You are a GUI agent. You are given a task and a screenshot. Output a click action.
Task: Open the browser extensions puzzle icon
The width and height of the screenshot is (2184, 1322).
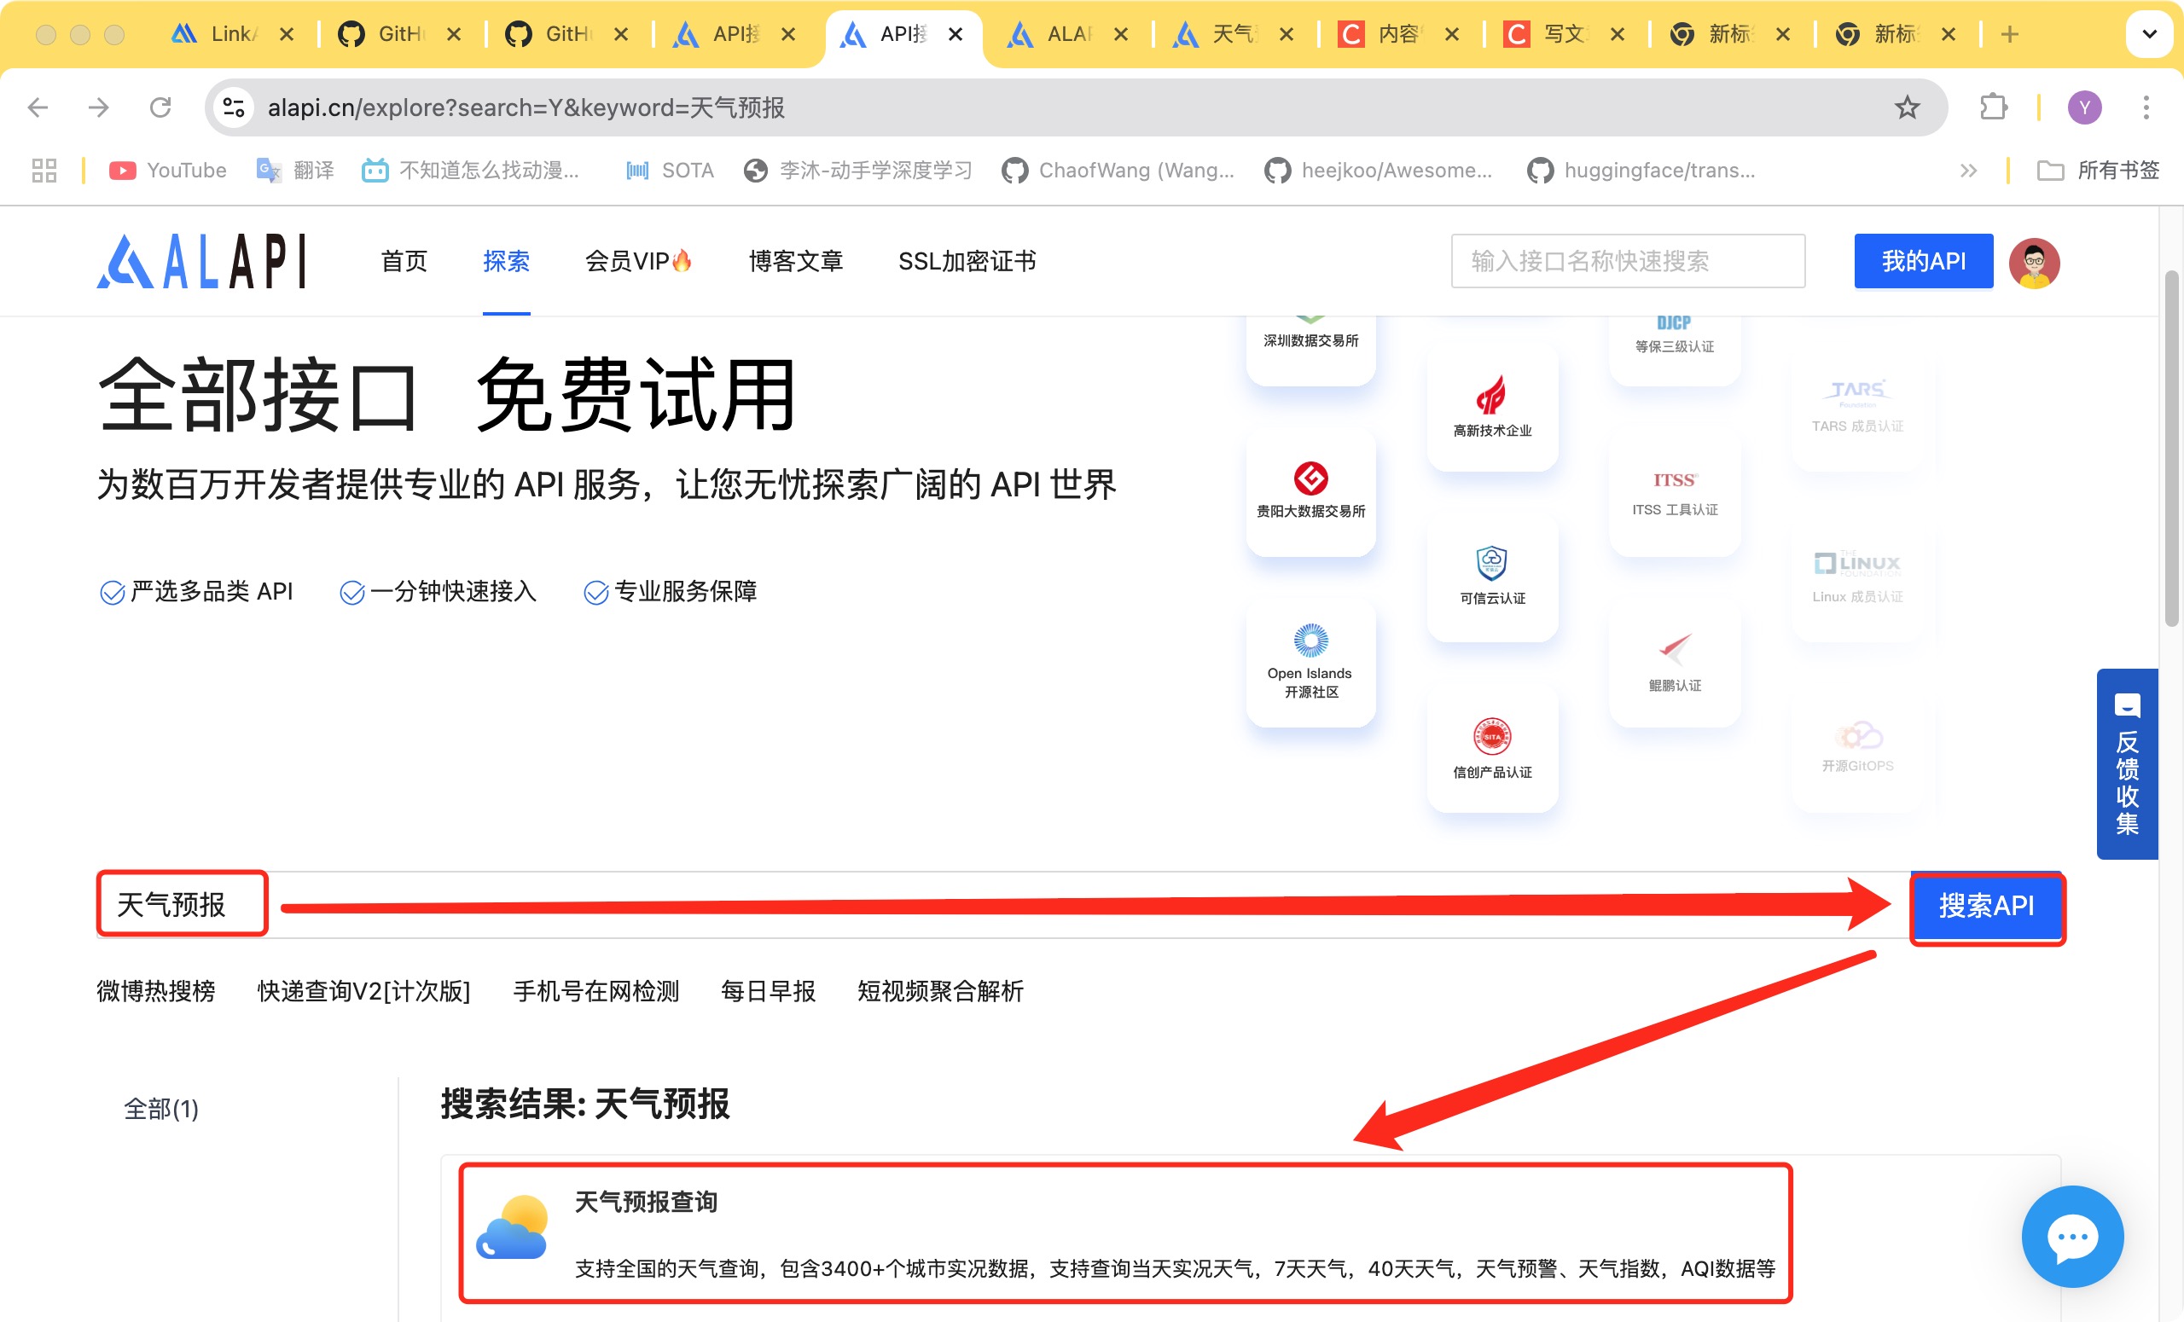(x=1993, y=108)
